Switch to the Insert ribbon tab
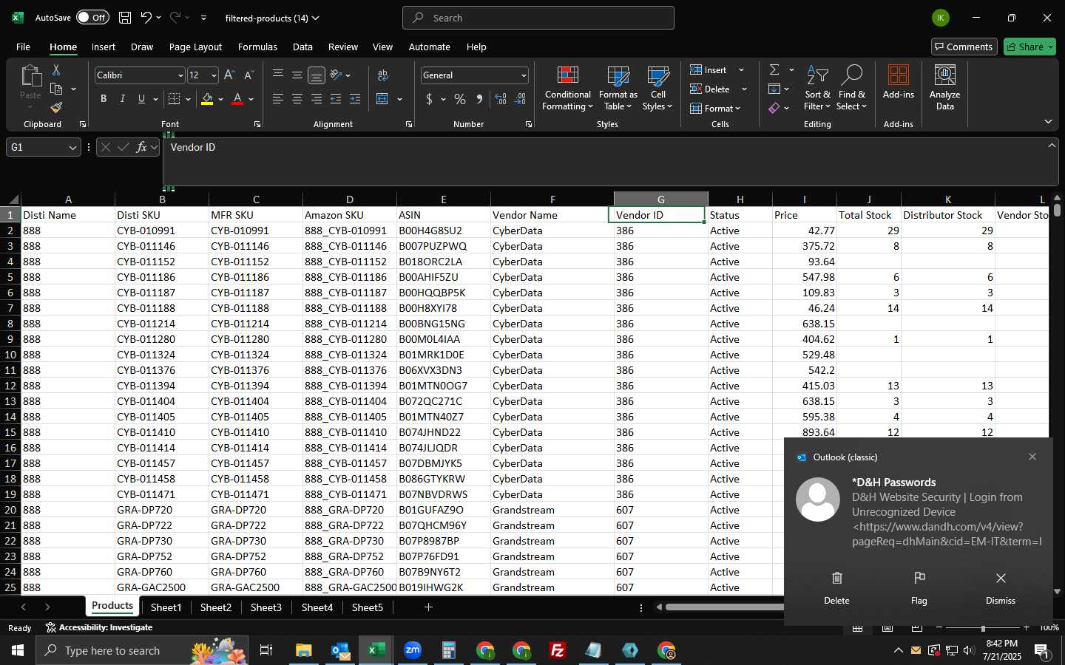Screen dimensions: 1065x665 coord(104,47)
